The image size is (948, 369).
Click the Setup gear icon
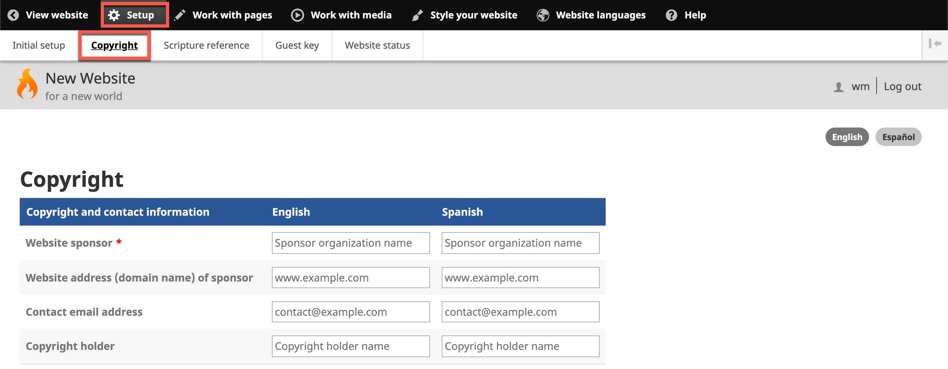tap(114, 15)
